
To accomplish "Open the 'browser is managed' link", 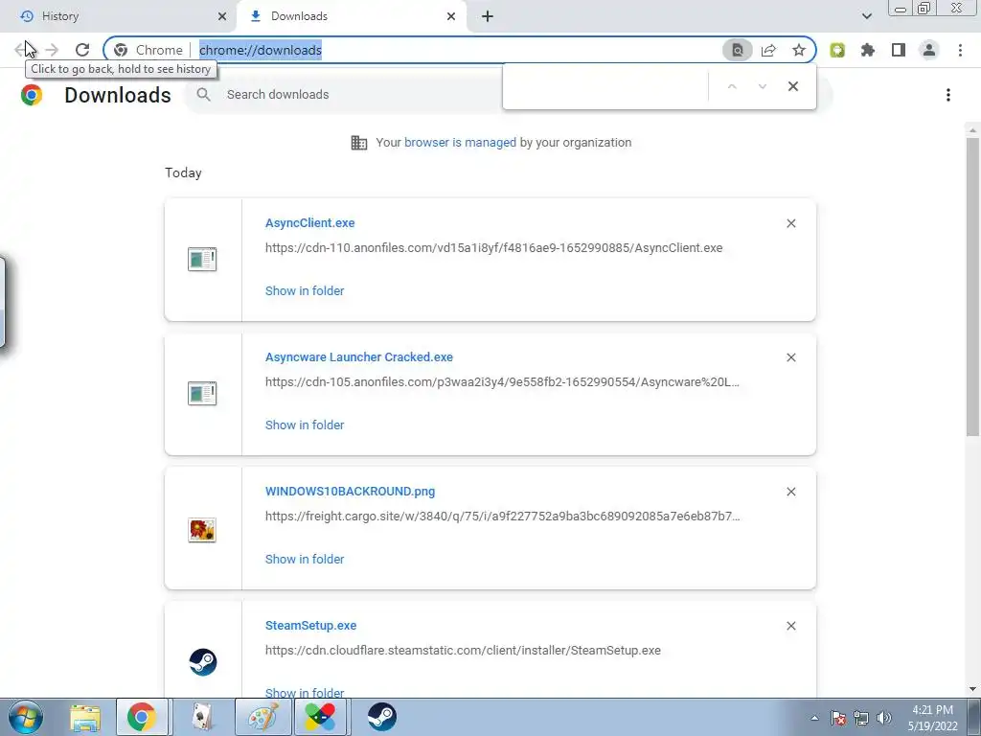I will [460, 142].
